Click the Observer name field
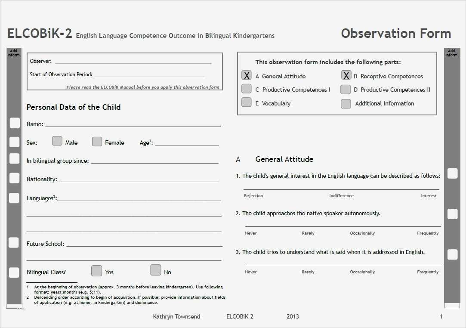The height and width of the screenshot is (328, 466). point(133,61)
